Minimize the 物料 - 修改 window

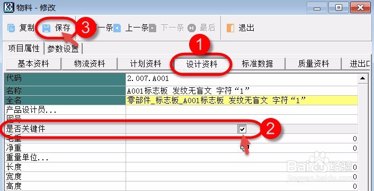pos(317,7)
